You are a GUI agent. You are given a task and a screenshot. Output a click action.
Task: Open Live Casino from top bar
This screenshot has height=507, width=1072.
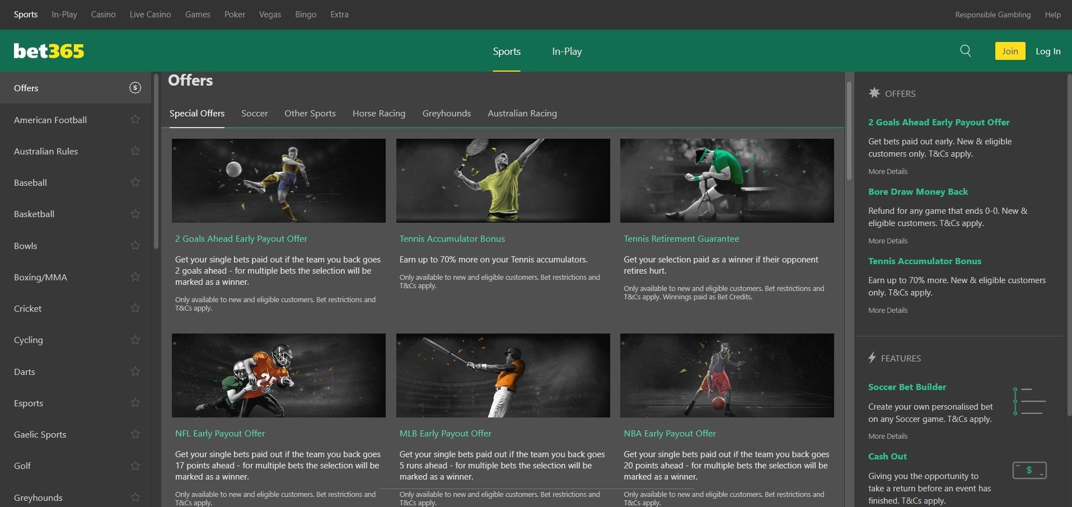[151, 15]
